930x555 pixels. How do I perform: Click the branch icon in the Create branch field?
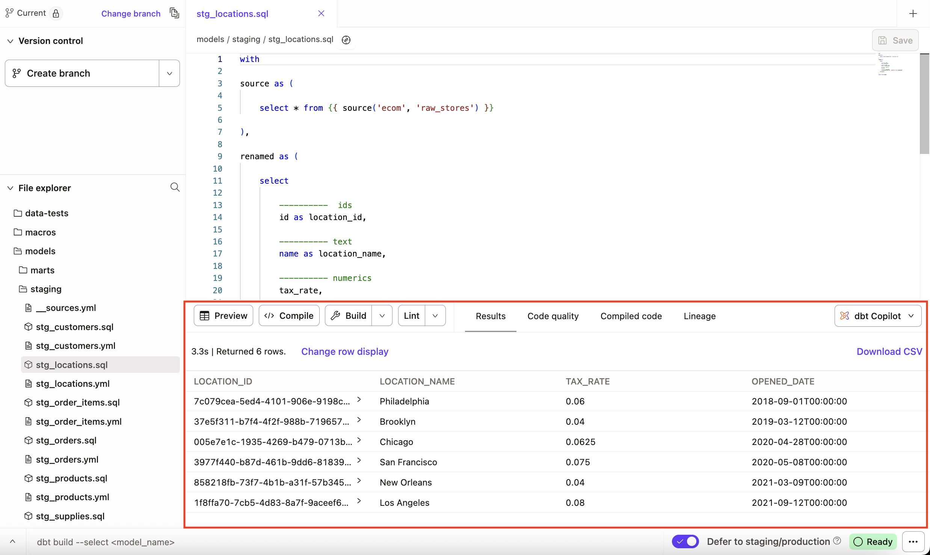click(16, 73)
